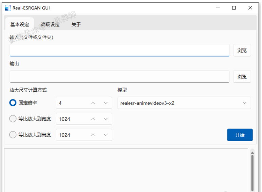Focus the 输入 file or folder path field
262x192 pixels.
119,50
